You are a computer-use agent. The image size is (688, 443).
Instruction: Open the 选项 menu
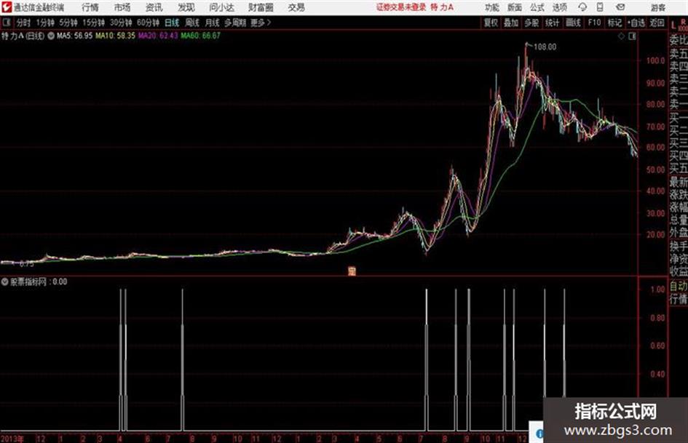tap(559, 7)
